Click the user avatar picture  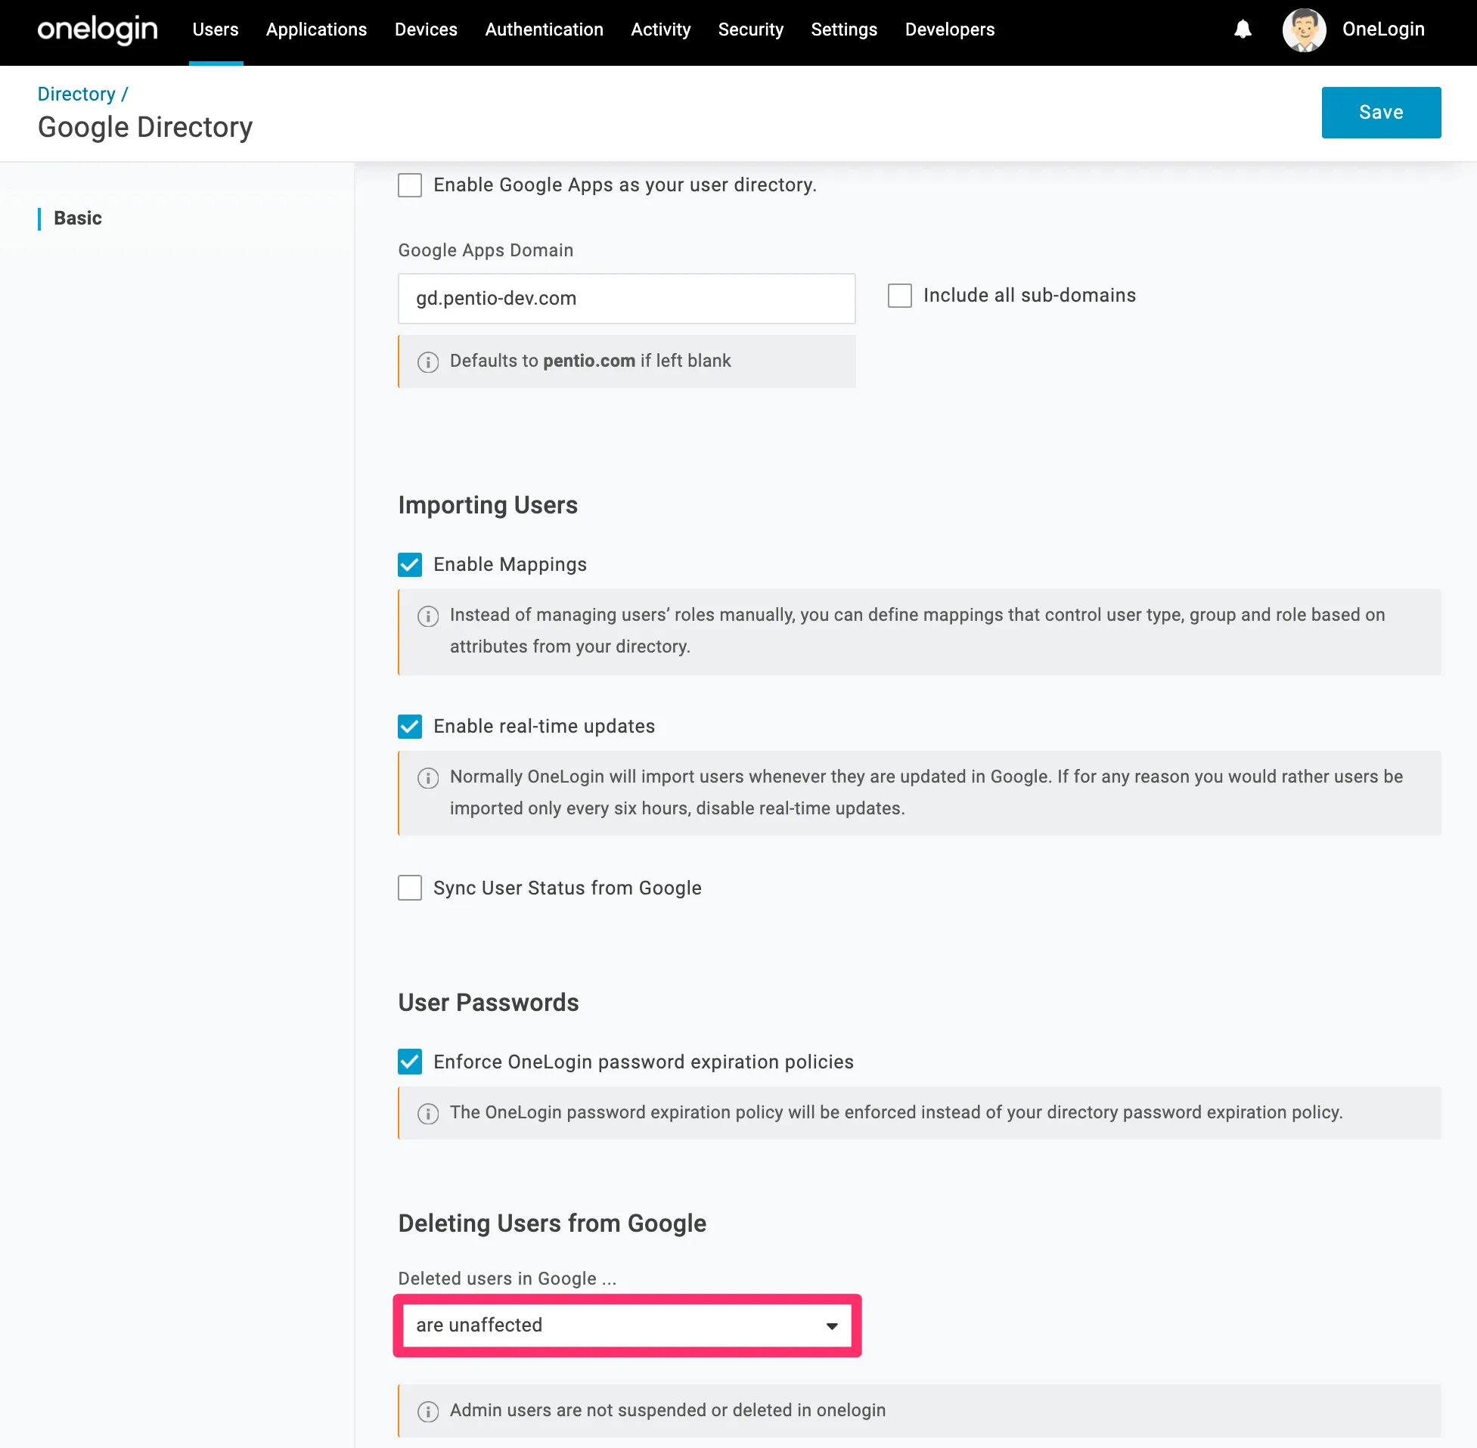(x=1304, y=29)
